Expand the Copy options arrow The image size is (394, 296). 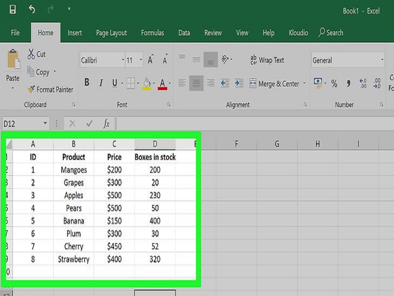[x=55, y=72]
